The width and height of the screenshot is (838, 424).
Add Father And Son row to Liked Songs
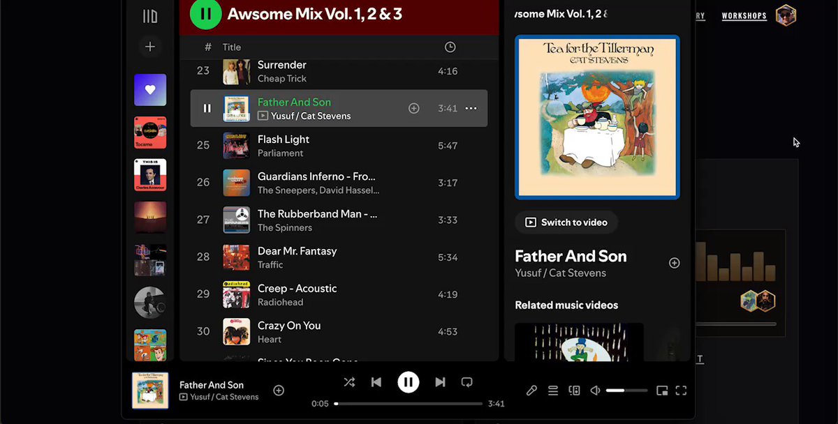coord(414,108)
